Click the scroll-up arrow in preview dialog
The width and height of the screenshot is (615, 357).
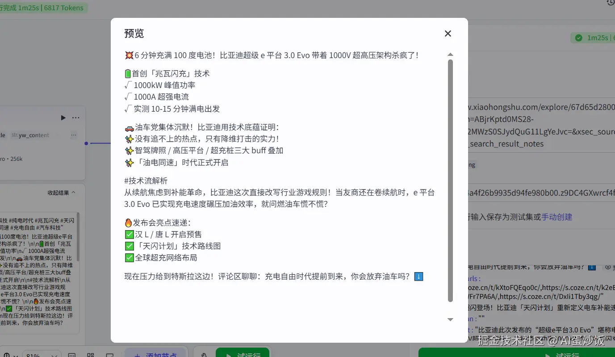point(450,55)
